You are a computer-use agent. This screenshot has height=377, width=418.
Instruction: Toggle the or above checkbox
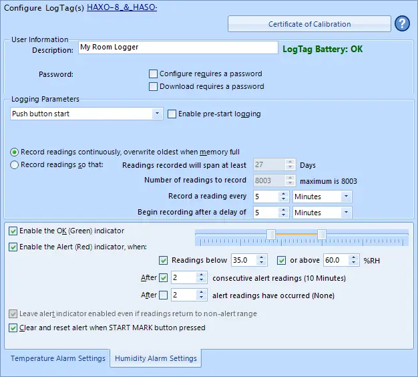point(281,261)
